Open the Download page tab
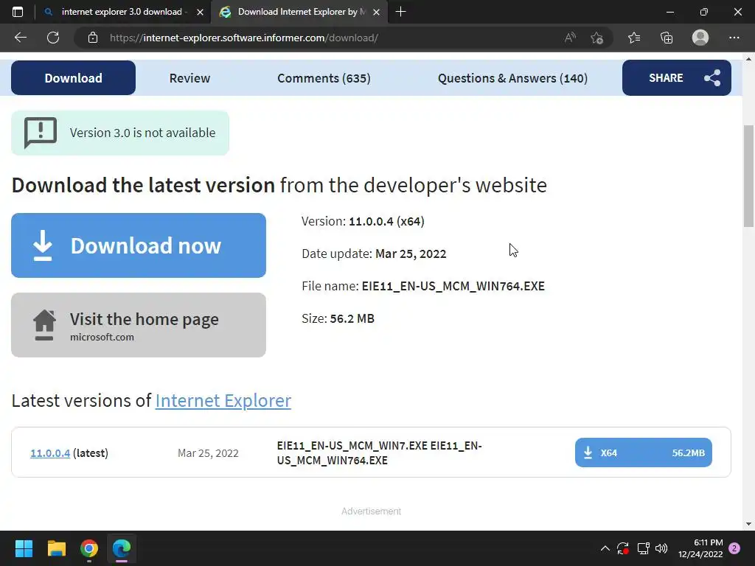Viewport: 755px width, 566px height. pos(73,78)
